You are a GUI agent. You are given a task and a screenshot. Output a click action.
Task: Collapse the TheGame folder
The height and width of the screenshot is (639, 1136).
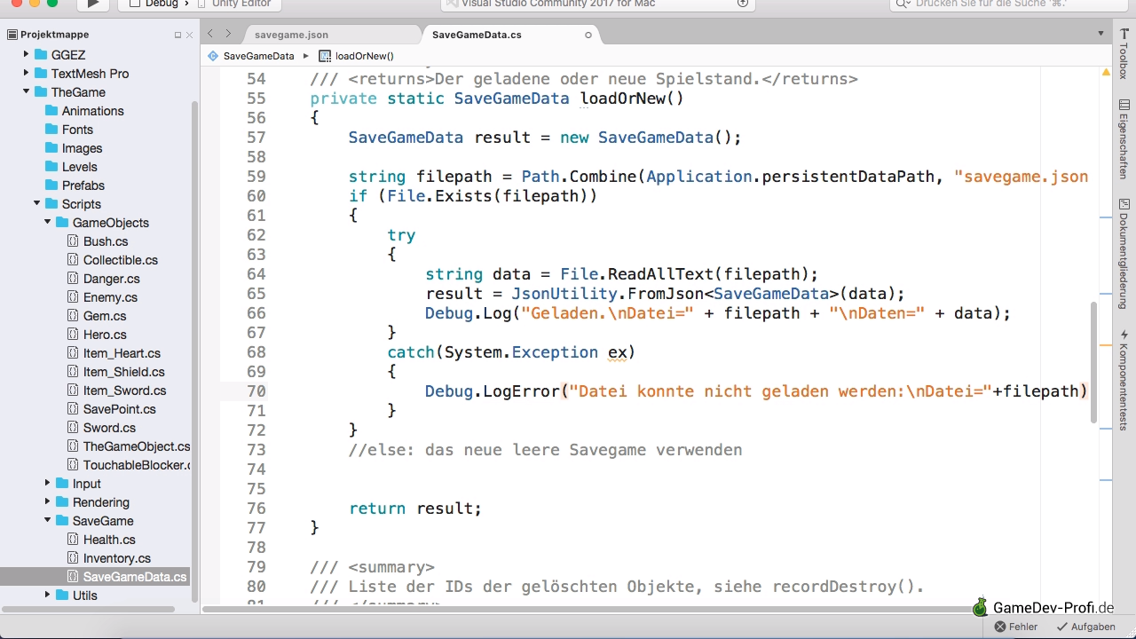tap(27, 91)
